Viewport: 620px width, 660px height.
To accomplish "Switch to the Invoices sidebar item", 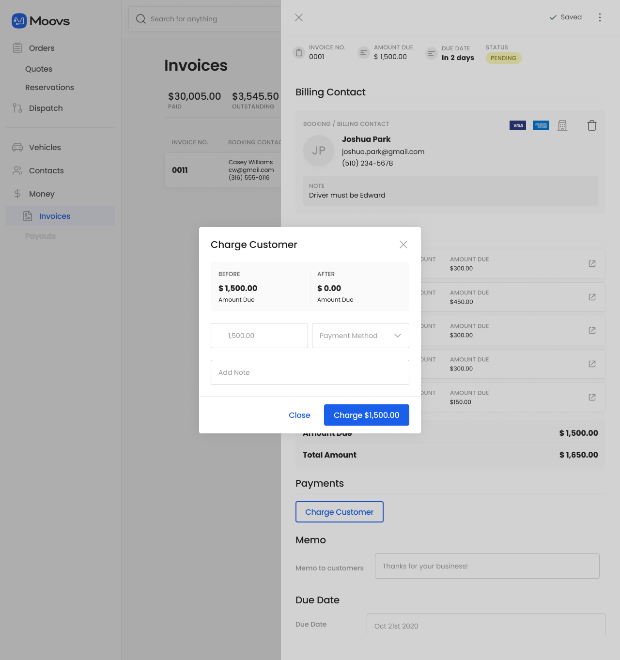I will point(54,216).
